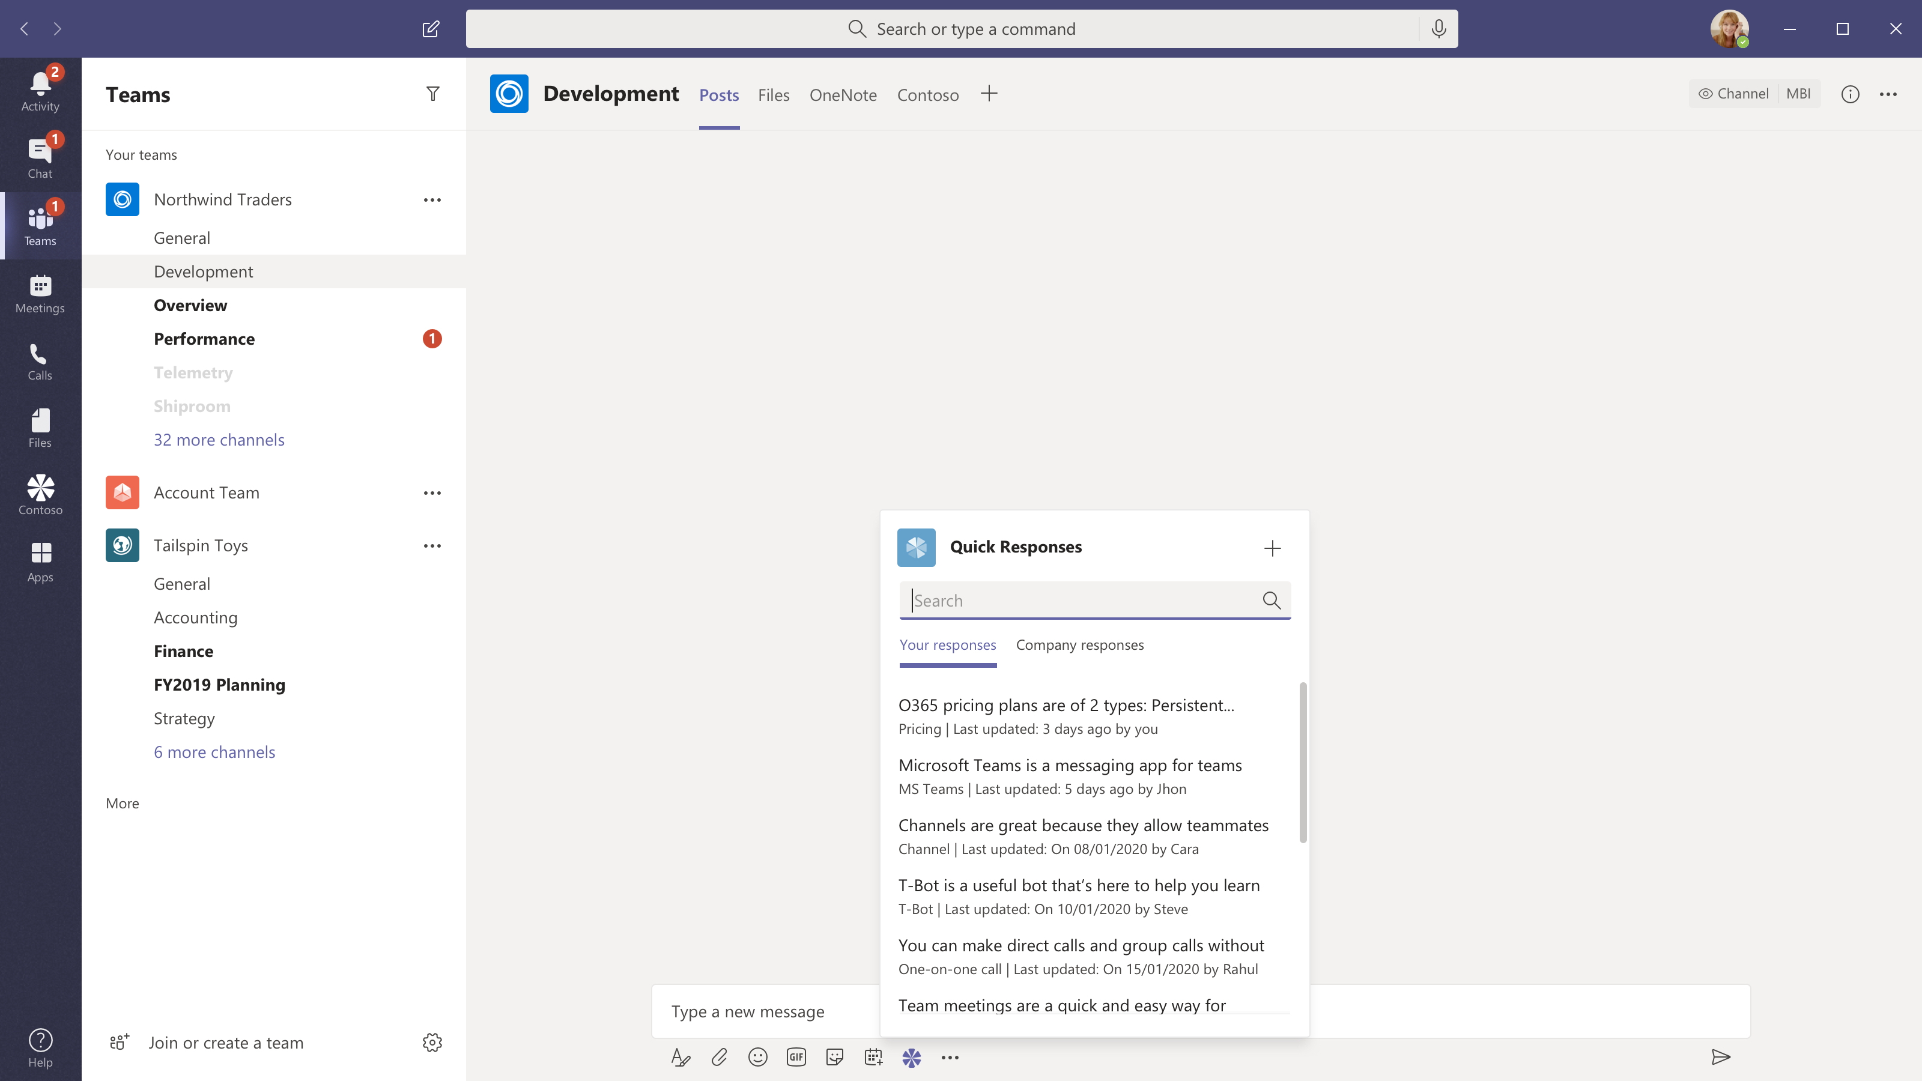This screenshot has height=1081, width=1922.
Task: Expand 6 more channels under Tailspin Toys
Action: click(x=214, y=752)
